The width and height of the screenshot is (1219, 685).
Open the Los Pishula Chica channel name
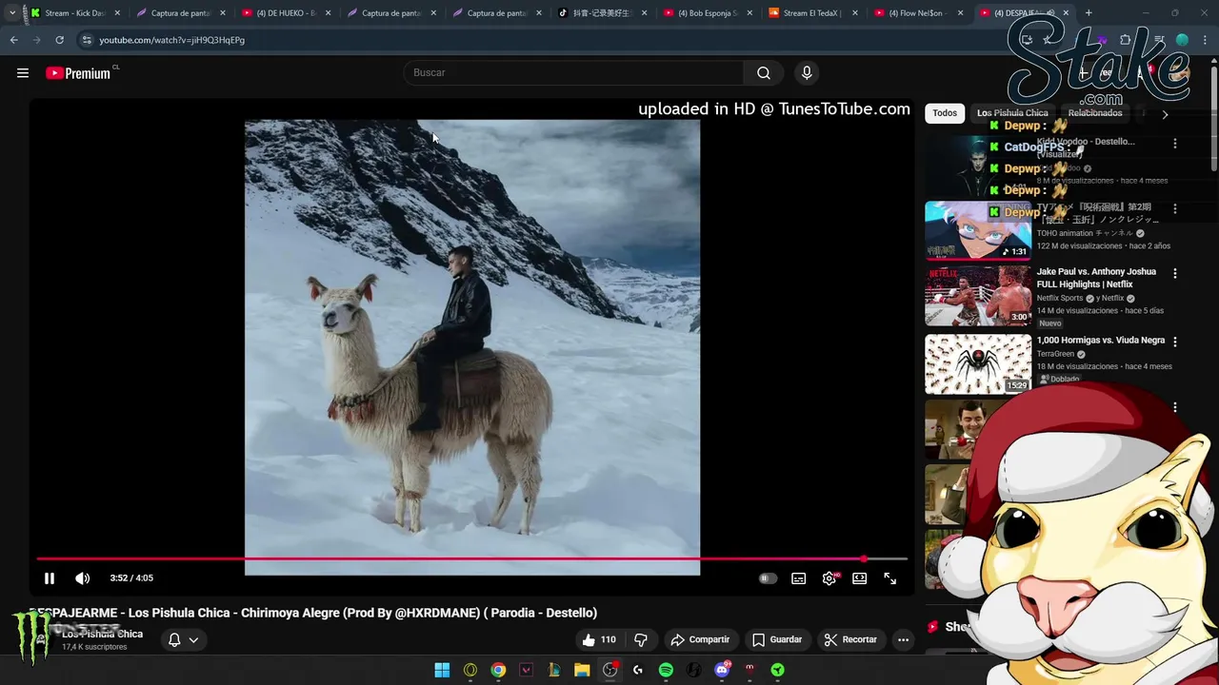(103, 634)
